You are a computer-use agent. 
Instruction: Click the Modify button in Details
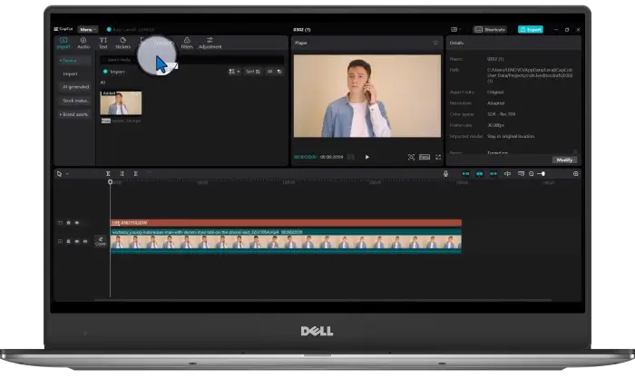[564, 160]
